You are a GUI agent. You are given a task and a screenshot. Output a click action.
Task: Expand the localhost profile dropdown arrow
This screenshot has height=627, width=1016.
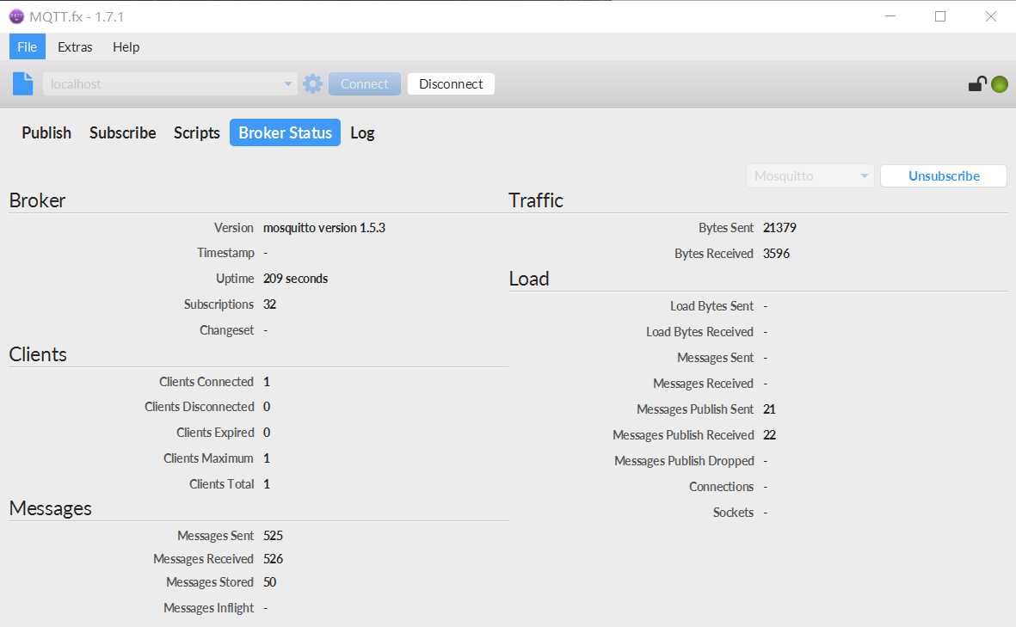(x=287, y=83)
